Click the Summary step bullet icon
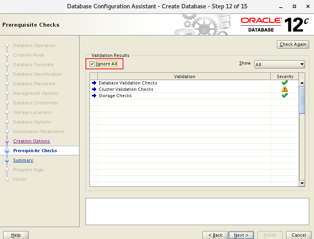 pos(7,160)
